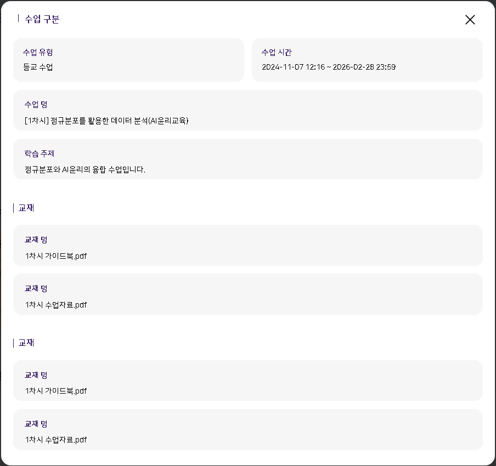Click the 학습 주제 field label
Screen dimensions: 496x466
tap(40, 154)
